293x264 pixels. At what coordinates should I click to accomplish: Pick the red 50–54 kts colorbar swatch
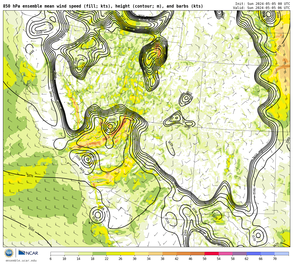(212, 253)
